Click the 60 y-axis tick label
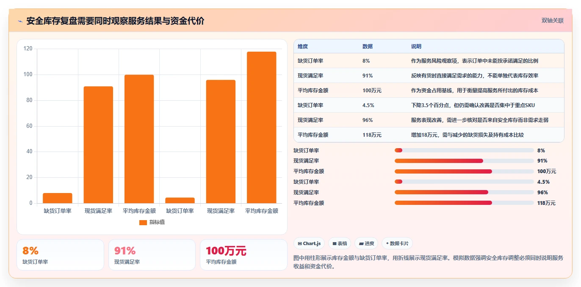This screenshot has height=287, width=581. tap(29, 126)
